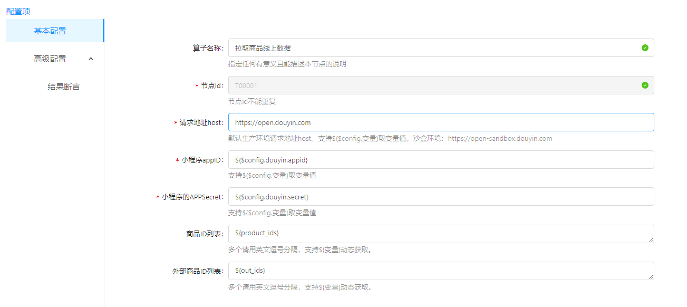The image size is (687, 307).
Task: Click the 小程序appID field label
Action: 202,160
